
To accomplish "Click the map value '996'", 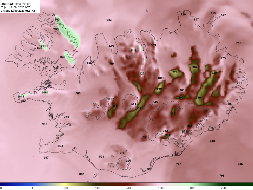I will click(x=89, y=63).
